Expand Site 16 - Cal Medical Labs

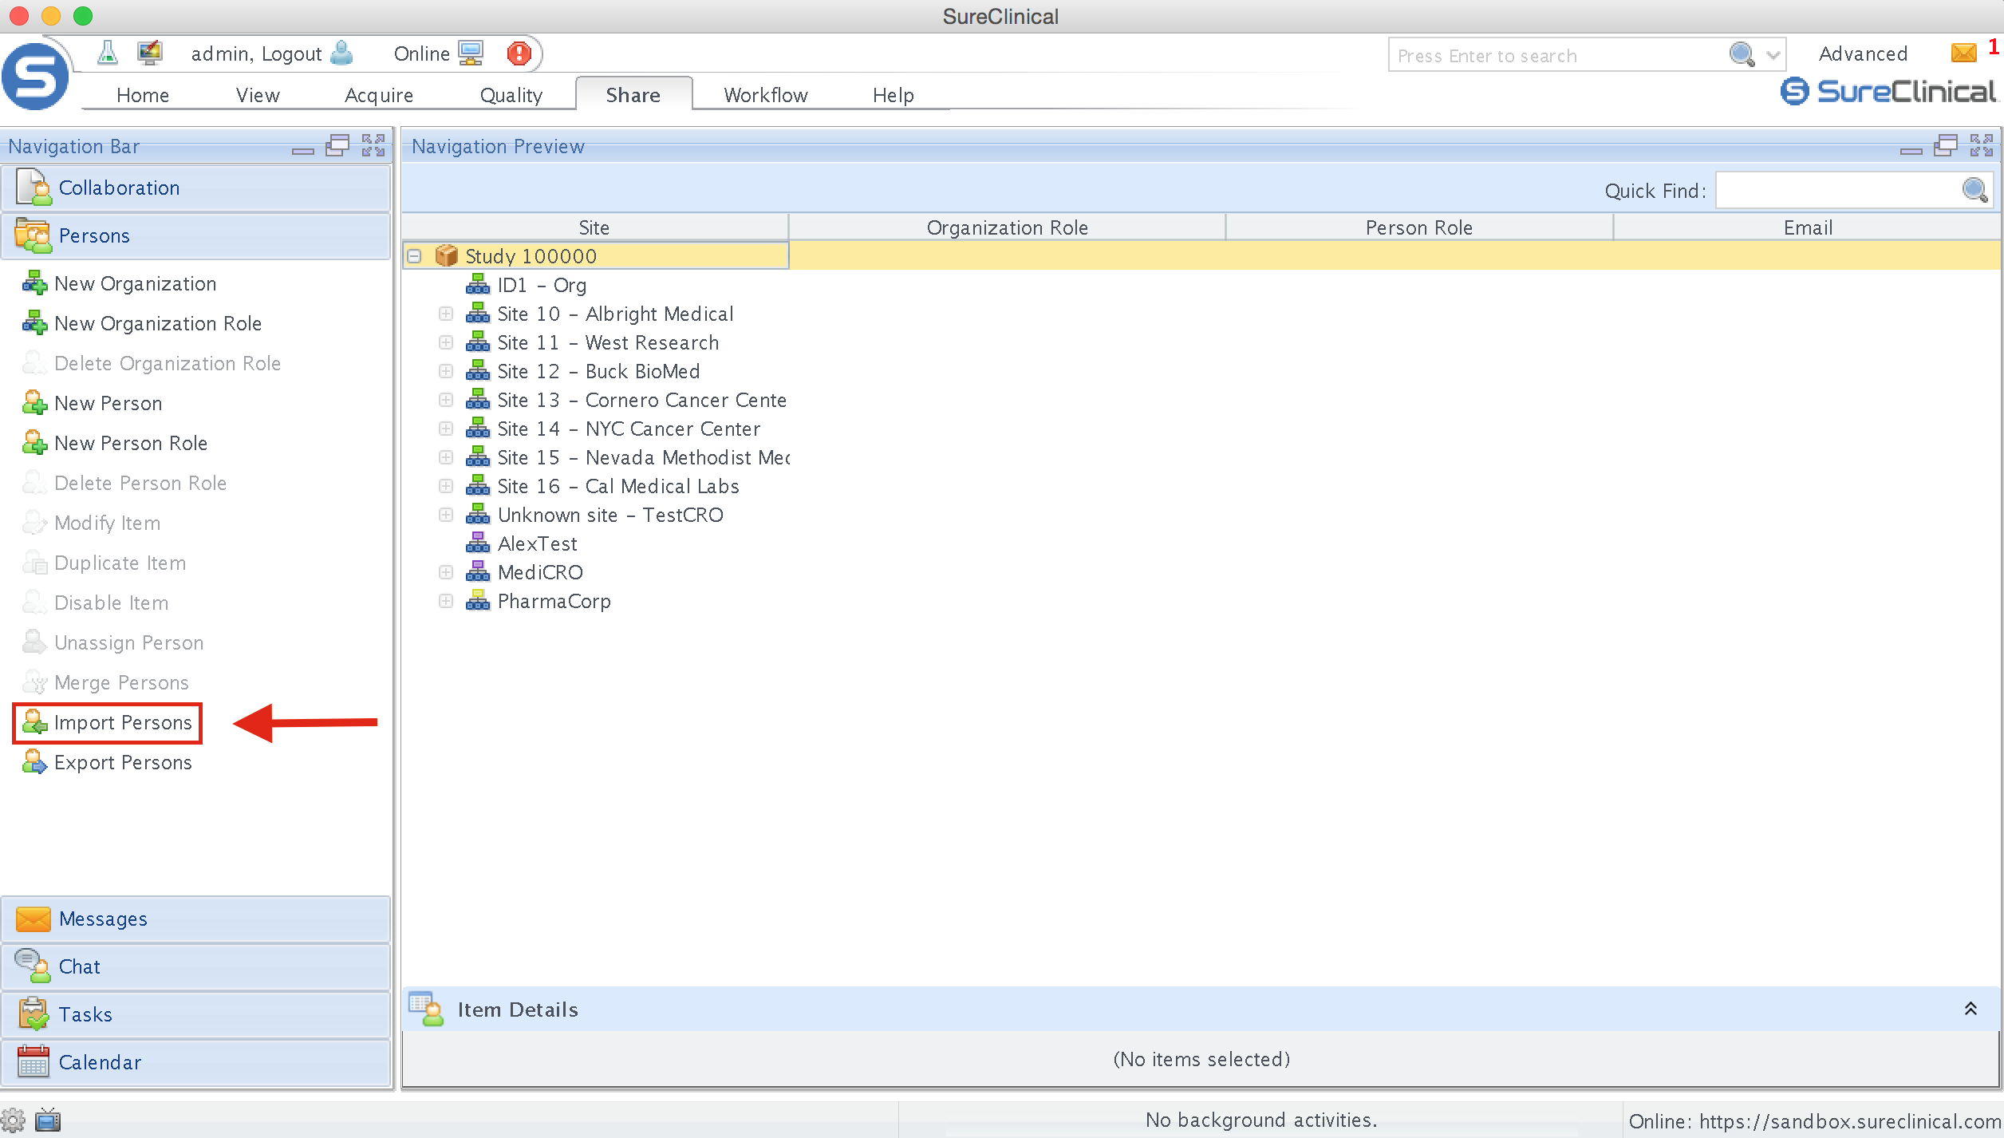pos(446,486)
